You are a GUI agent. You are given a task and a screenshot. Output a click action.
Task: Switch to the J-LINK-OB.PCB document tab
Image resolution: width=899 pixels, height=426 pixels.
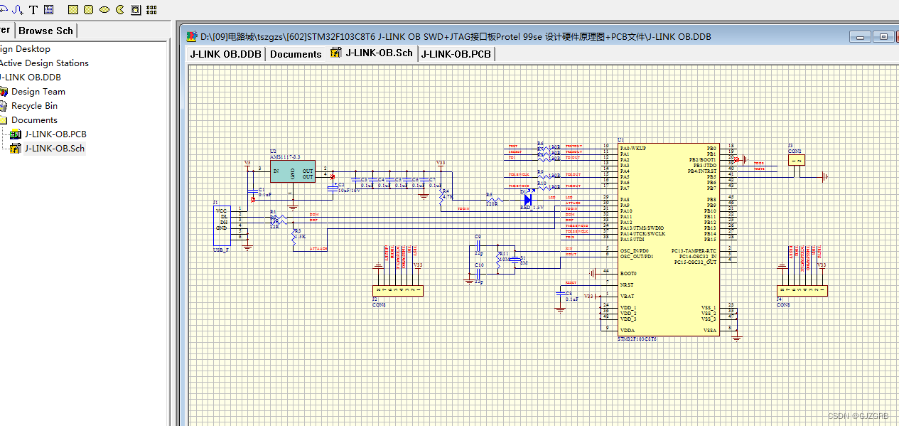tap(456, 53)
